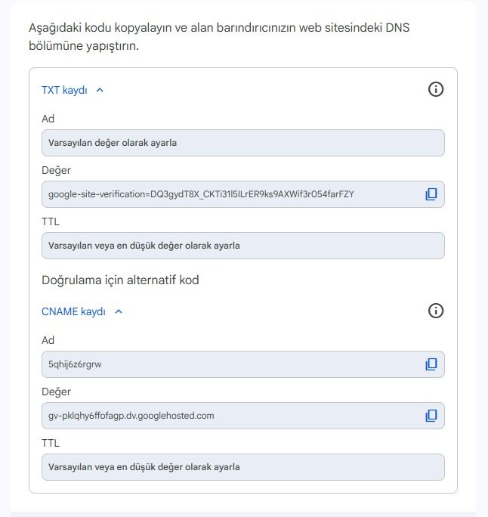This screenshot has width=488, height=517.
Task: Open info icon for CNAME kaydı
Action: [x=436, y=311]
